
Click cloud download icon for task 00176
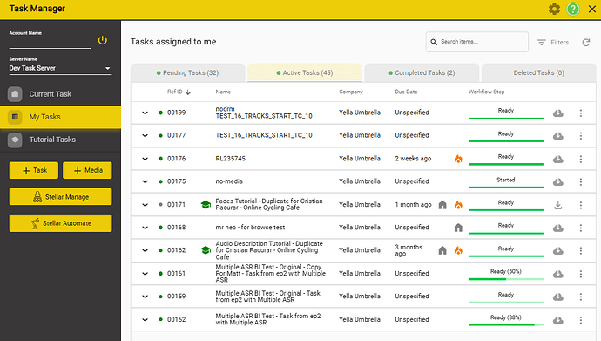(558, 159)
